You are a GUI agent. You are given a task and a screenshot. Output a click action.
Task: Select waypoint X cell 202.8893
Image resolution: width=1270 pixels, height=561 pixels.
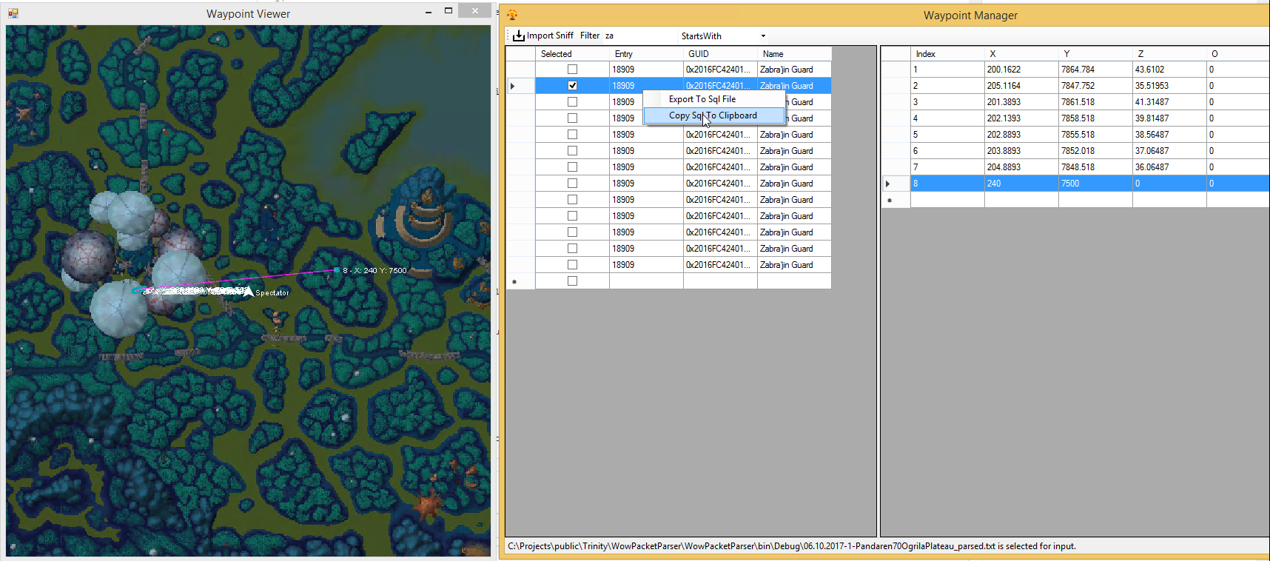coord(1021,135)
